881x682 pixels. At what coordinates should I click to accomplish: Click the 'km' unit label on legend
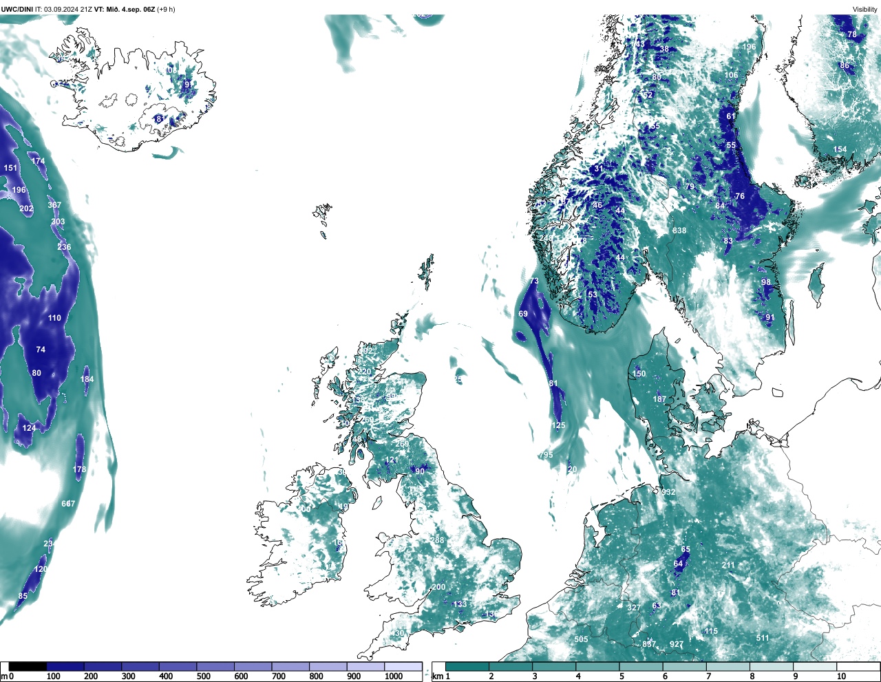tap(437, 676)
